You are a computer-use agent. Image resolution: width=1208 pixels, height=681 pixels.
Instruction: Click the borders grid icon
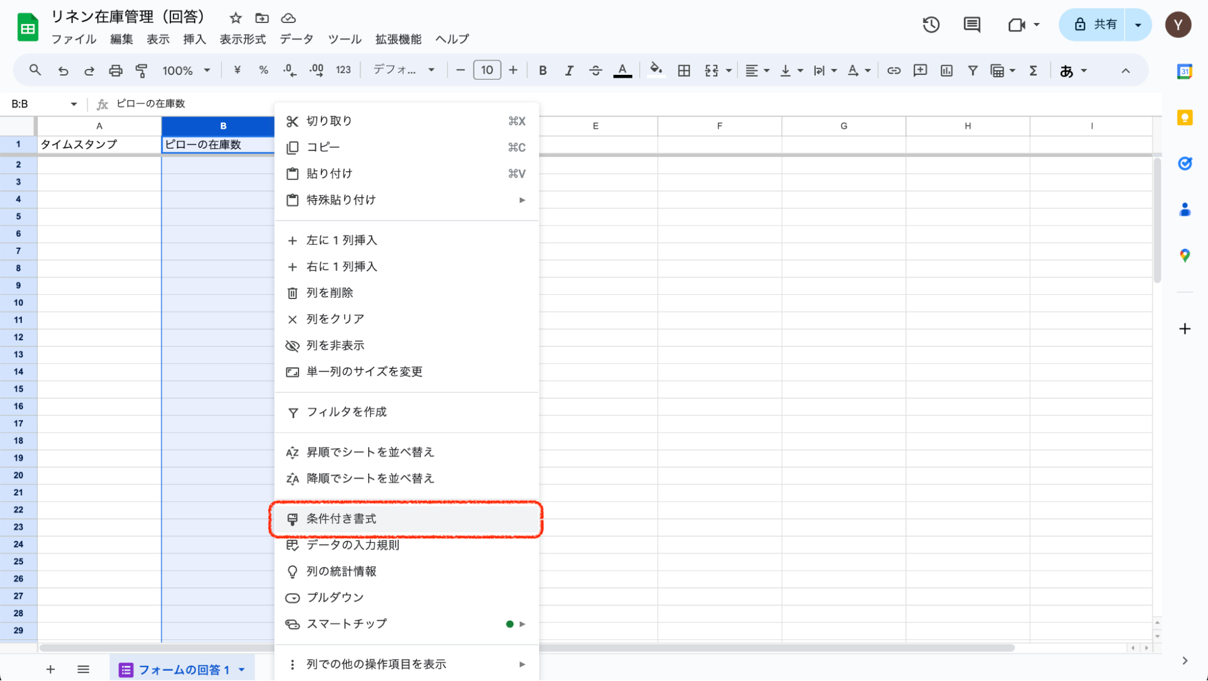(683, 71)
